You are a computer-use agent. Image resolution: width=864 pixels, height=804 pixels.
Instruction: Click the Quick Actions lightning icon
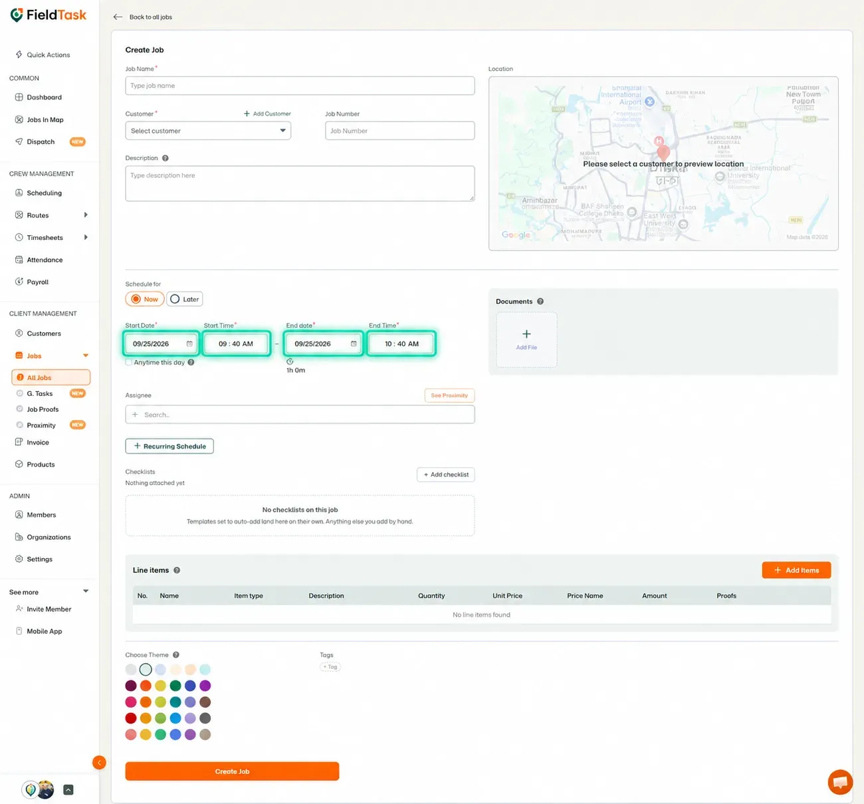pos(19,54)
